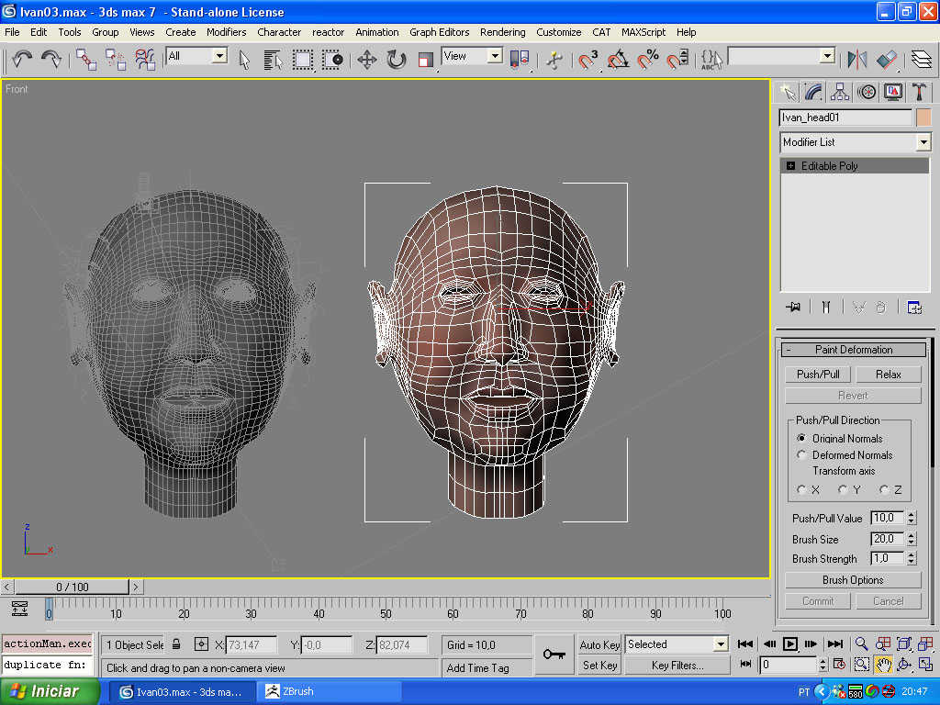Click the Play Animation button
This screenshot has height=705, width=940.
click(x=790, y=644)
